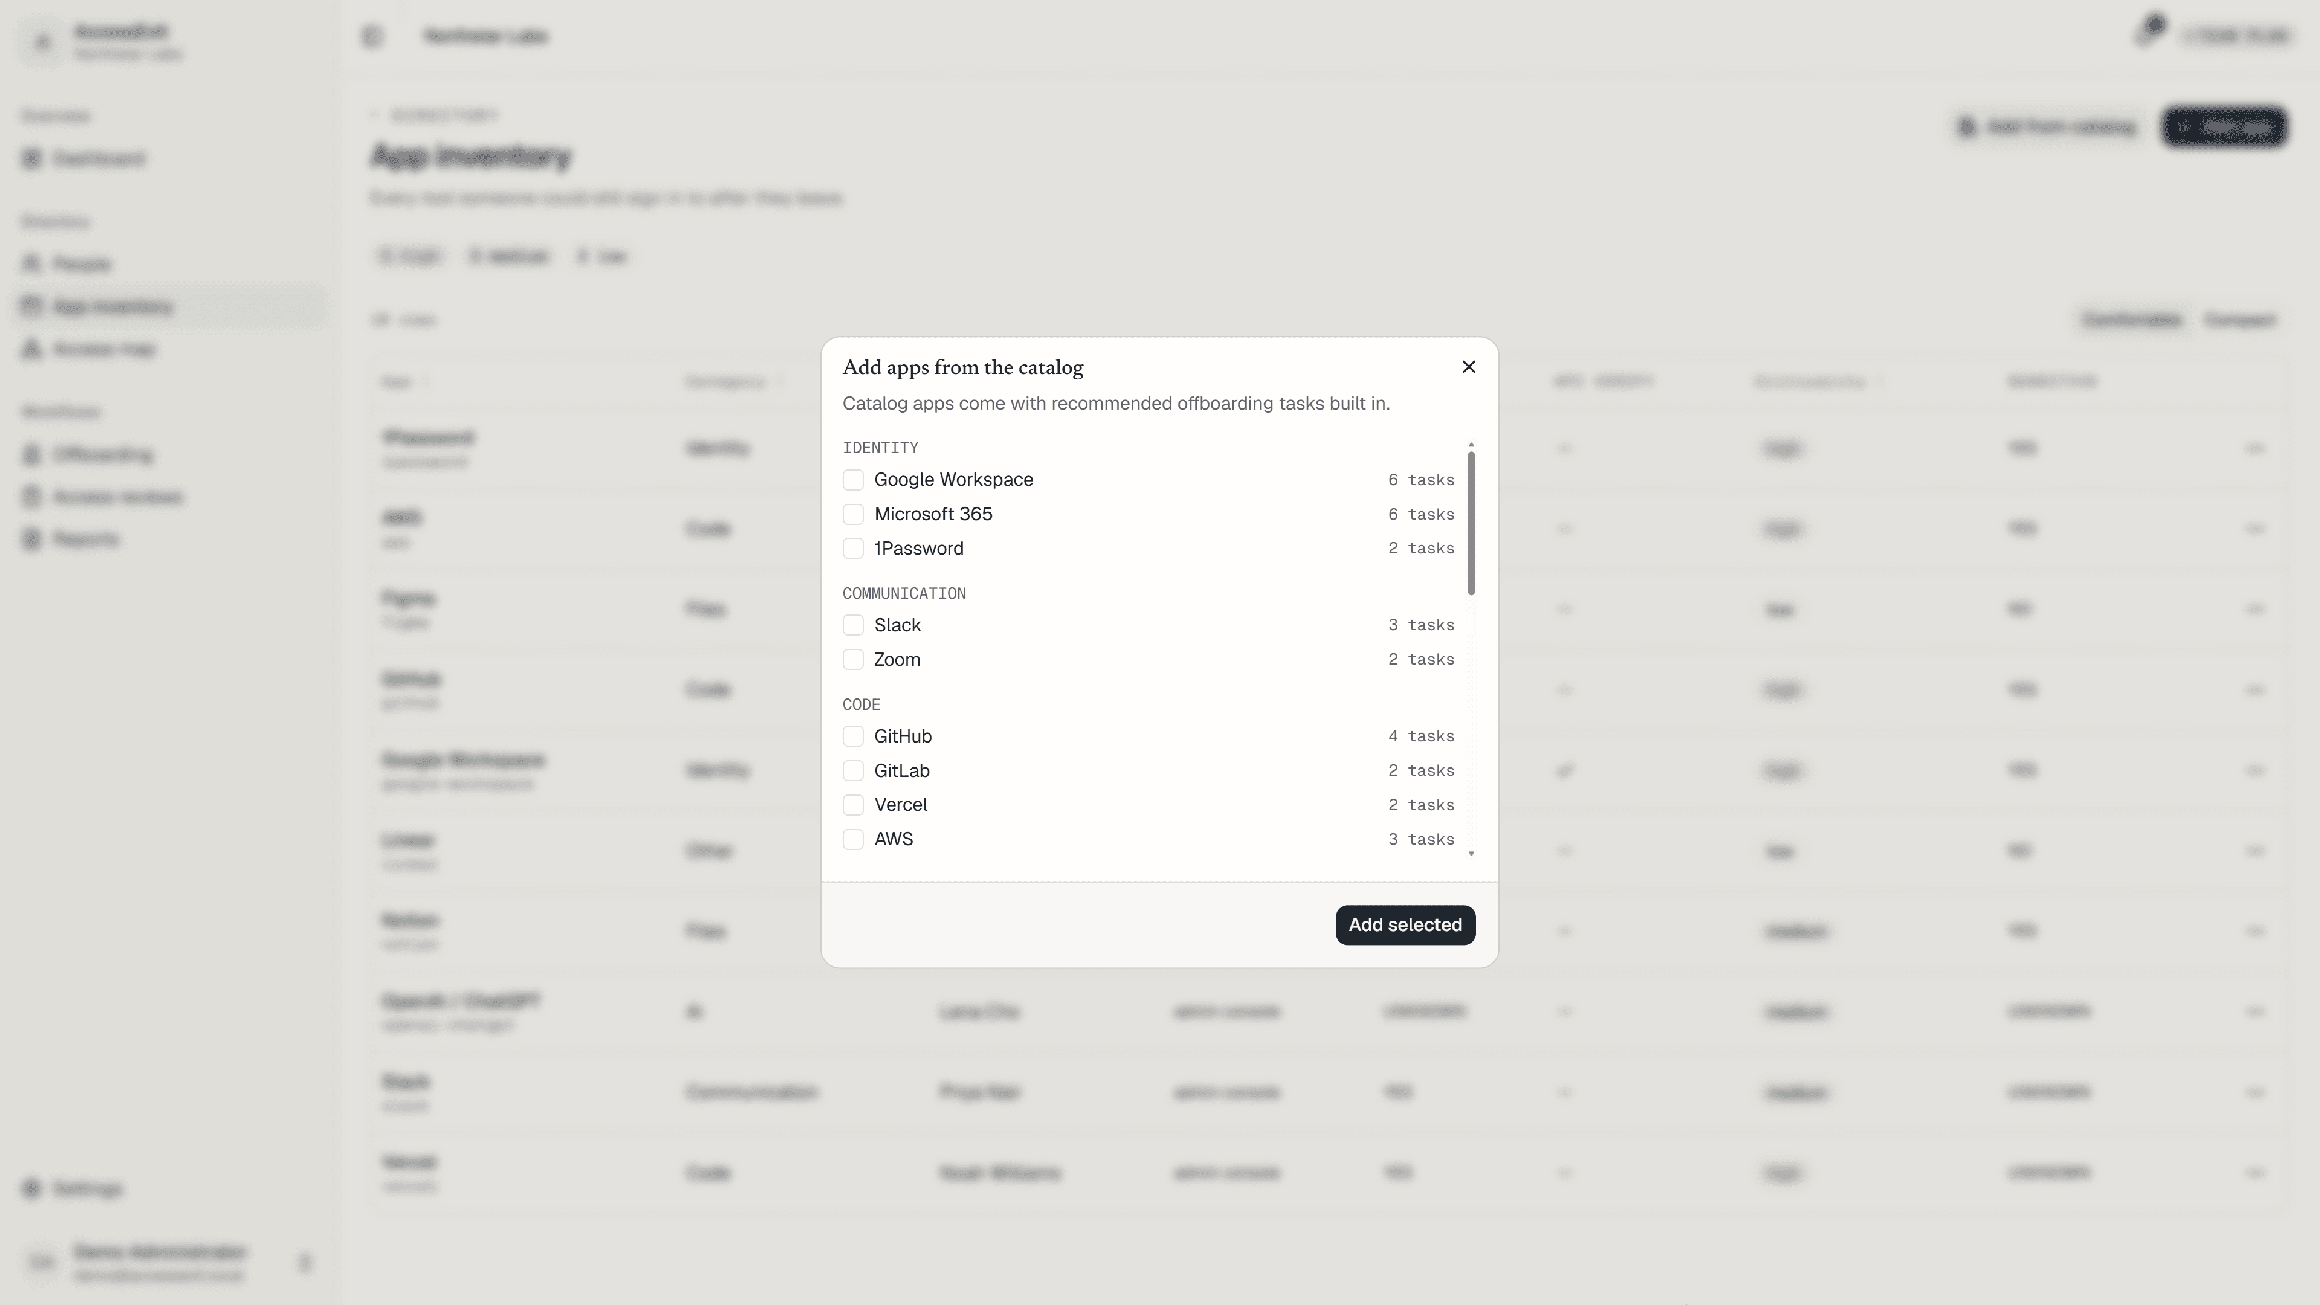Check the 1Password checkbox

point(853,549)
